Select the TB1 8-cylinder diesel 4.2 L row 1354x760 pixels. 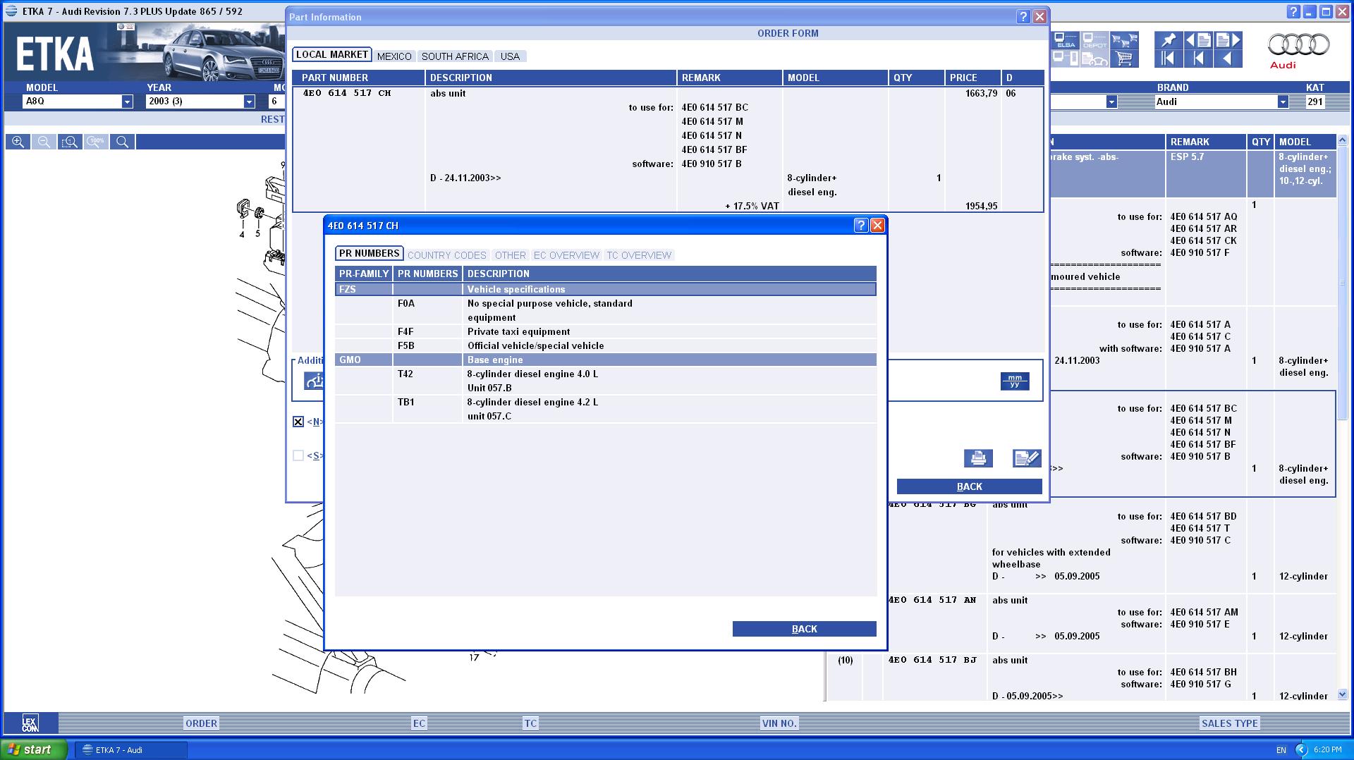pyautogui.click(x=605, y=409)
